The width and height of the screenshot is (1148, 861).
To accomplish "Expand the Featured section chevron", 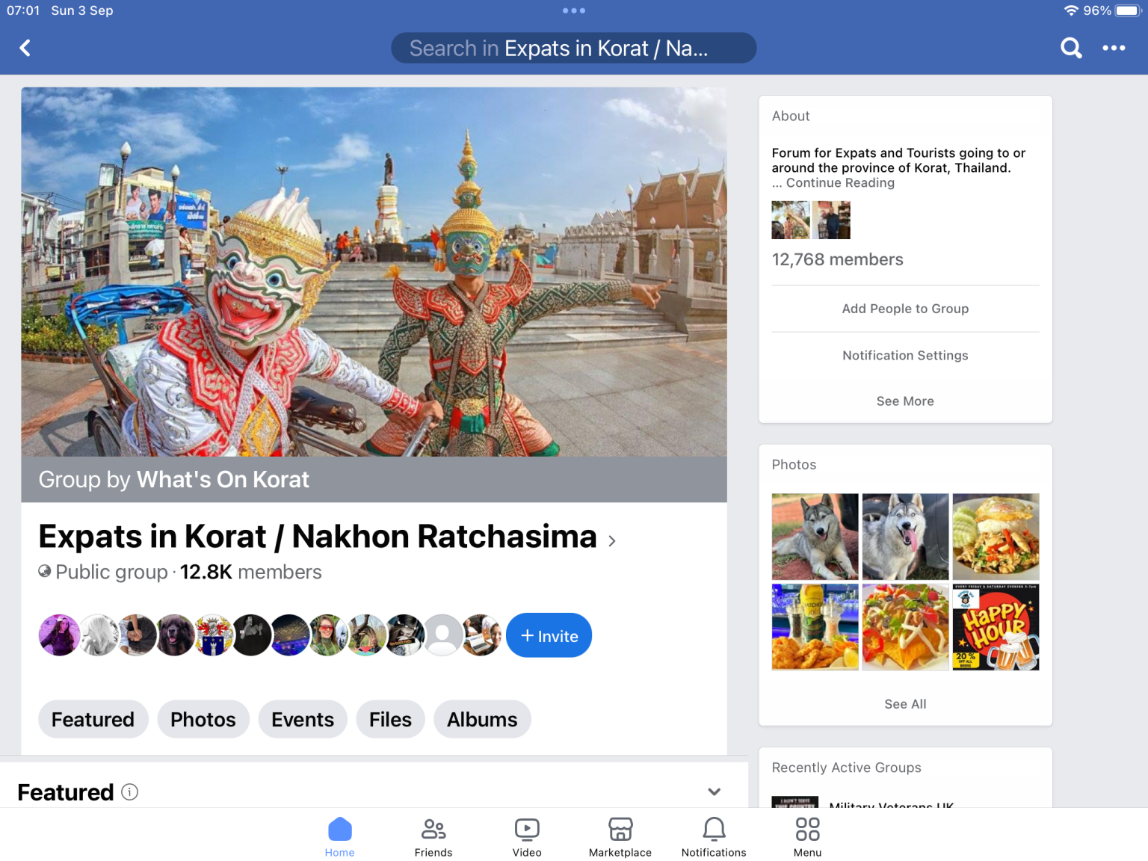I will coord(714,791).
